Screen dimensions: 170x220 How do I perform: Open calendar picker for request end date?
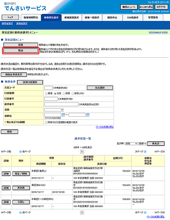[88, 115]
